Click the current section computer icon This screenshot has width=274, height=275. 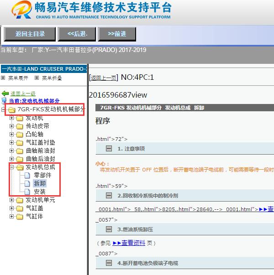[4, 101]
